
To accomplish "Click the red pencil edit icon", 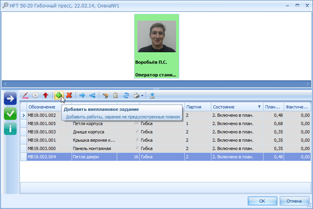I will [26, 95].
